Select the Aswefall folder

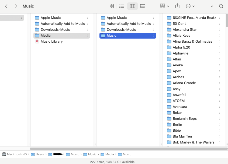[194, 95]
